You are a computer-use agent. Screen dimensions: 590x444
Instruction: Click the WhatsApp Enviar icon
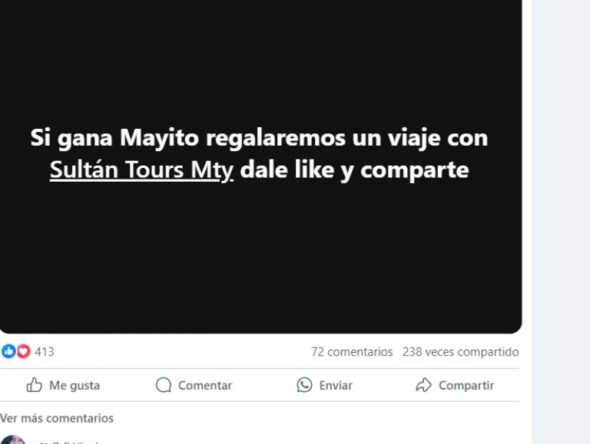(x=304, y=385)
